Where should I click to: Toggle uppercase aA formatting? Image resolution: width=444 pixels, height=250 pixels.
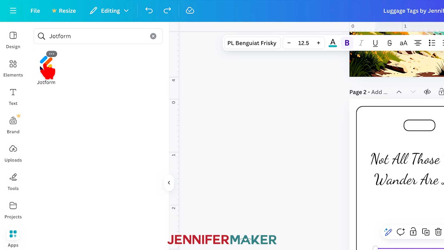(x=403, y=43)
